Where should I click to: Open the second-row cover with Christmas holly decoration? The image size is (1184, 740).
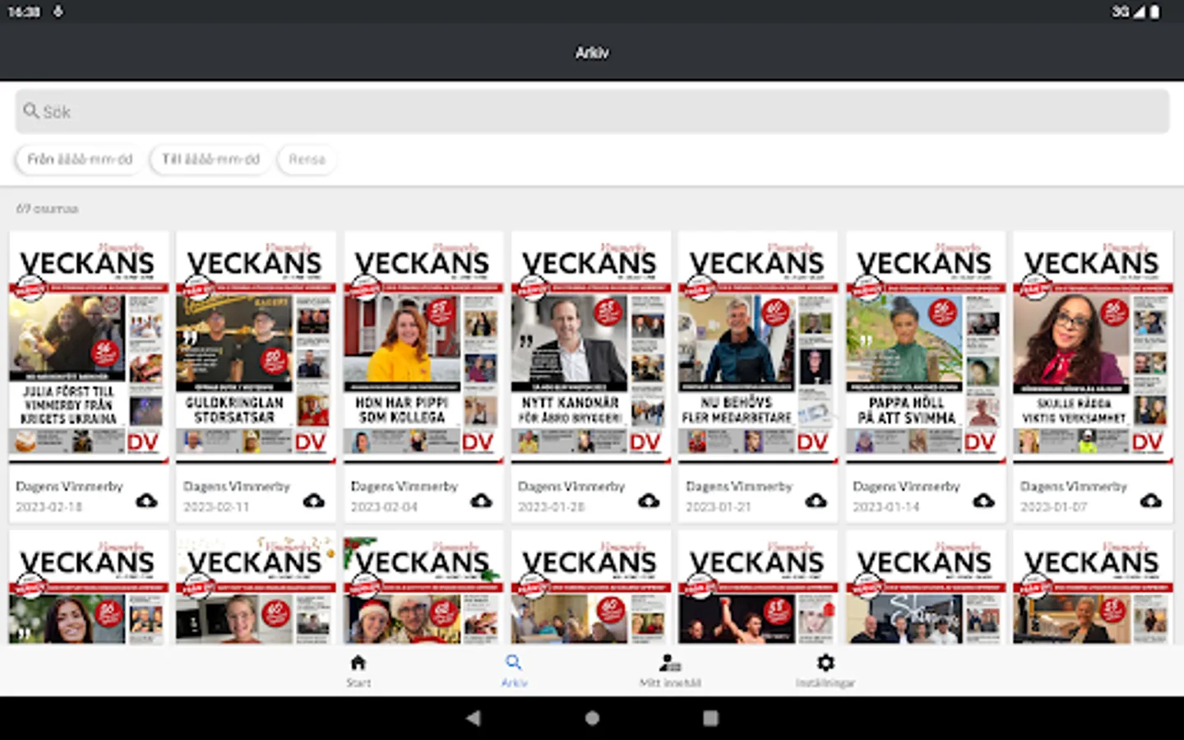coord(423,587)
